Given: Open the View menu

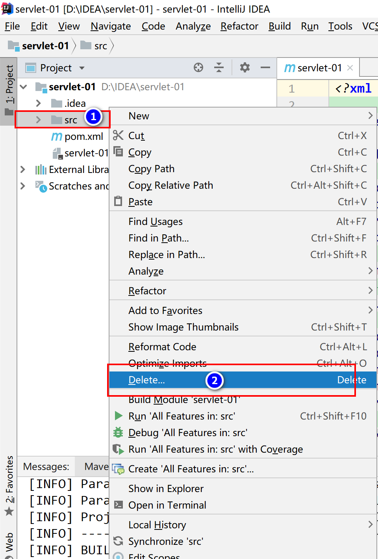Looking at the screenshot, I should 69,26.
